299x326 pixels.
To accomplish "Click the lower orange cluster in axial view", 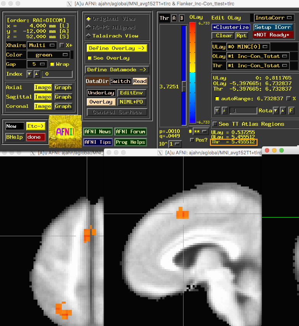I will click(x=63, y=311).
